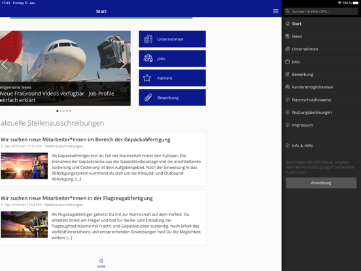Image resolution: width=361 pixels, height=271 pixels.
Task: Click the airplane carousel image
Action: pyautogui.click(x=65, y=68)
